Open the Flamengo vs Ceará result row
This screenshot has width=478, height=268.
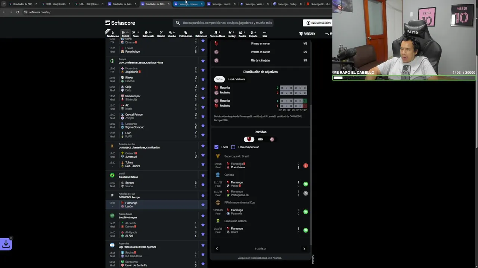click(x=260, y=230)
